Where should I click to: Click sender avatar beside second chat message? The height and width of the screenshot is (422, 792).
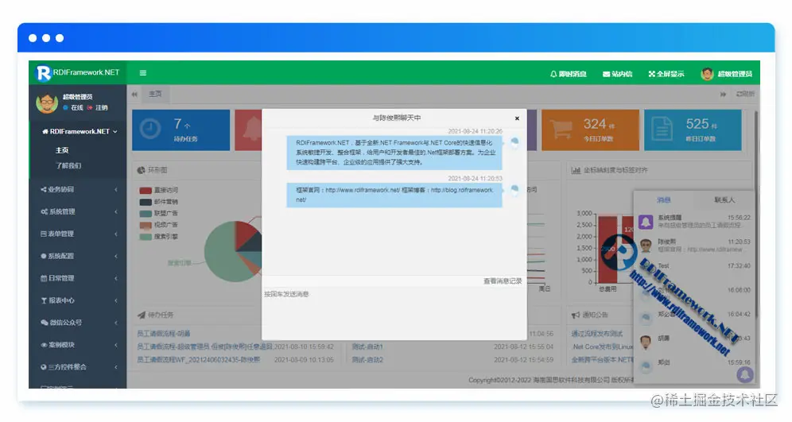[x=514, y=190]
